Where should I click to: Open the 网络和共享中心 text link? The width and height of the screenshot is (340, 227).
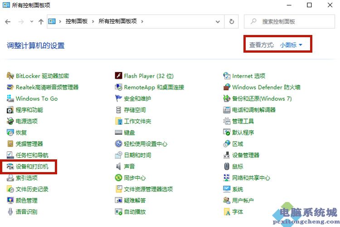[x=251, y=178]
